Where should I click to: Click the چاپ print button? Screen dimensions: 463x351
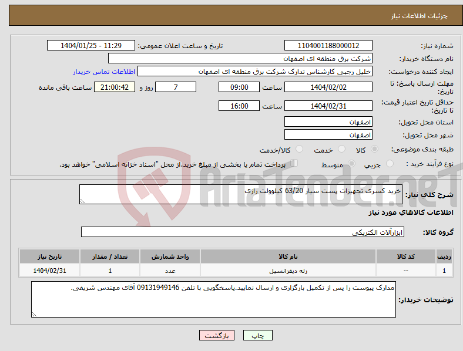[x=258, y=335]
